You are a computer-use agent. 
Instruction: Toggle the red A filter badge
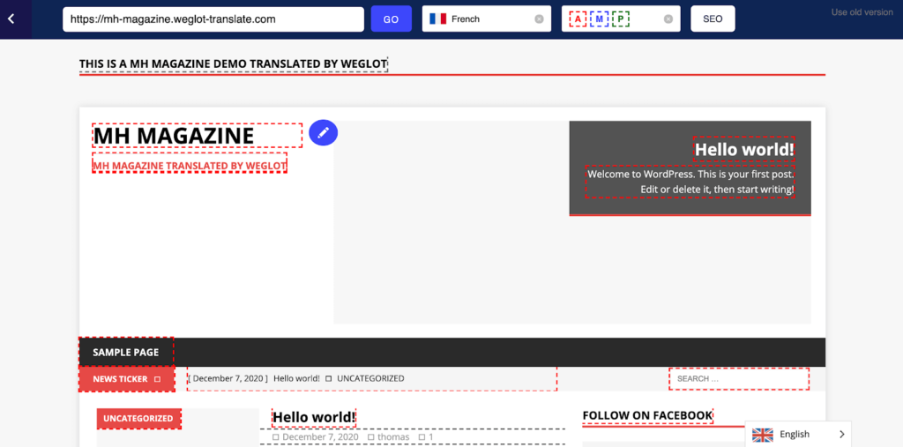(578, 19)
